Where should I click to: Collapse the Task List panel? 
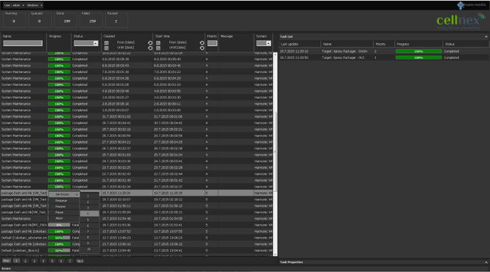tap(486, 36)
